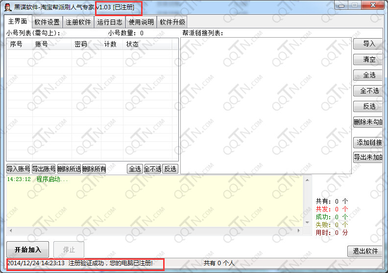388x273 pixels.
Task: Click the 删除所选 button
Action: point(69,169)
